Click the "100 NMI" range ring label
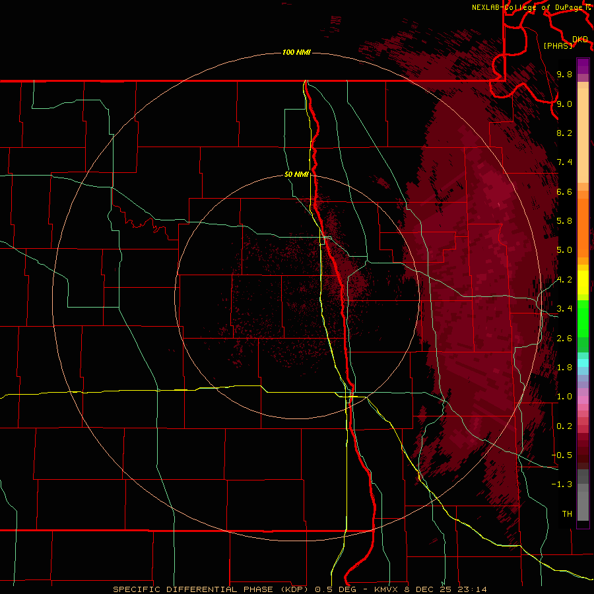The image size is (594, 594). pos(296,52)
